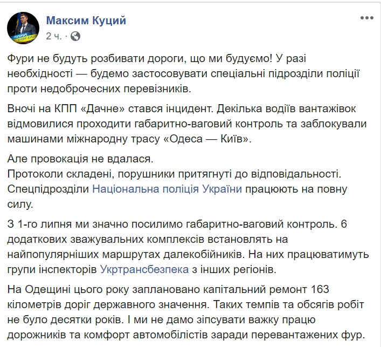The image size is (381, 347).
Task: Click the quoted route «Одеса — Київ»
Action: 207,139
